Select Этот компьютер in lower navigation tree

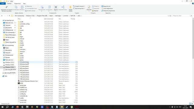[x=9, y=45]
